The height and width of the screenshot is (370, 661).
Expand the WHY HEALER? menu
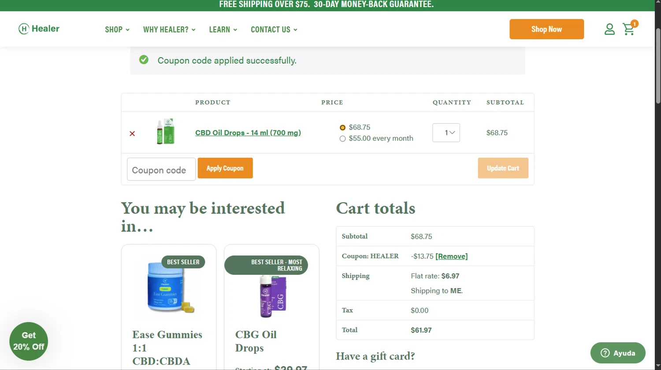[169, 30]
